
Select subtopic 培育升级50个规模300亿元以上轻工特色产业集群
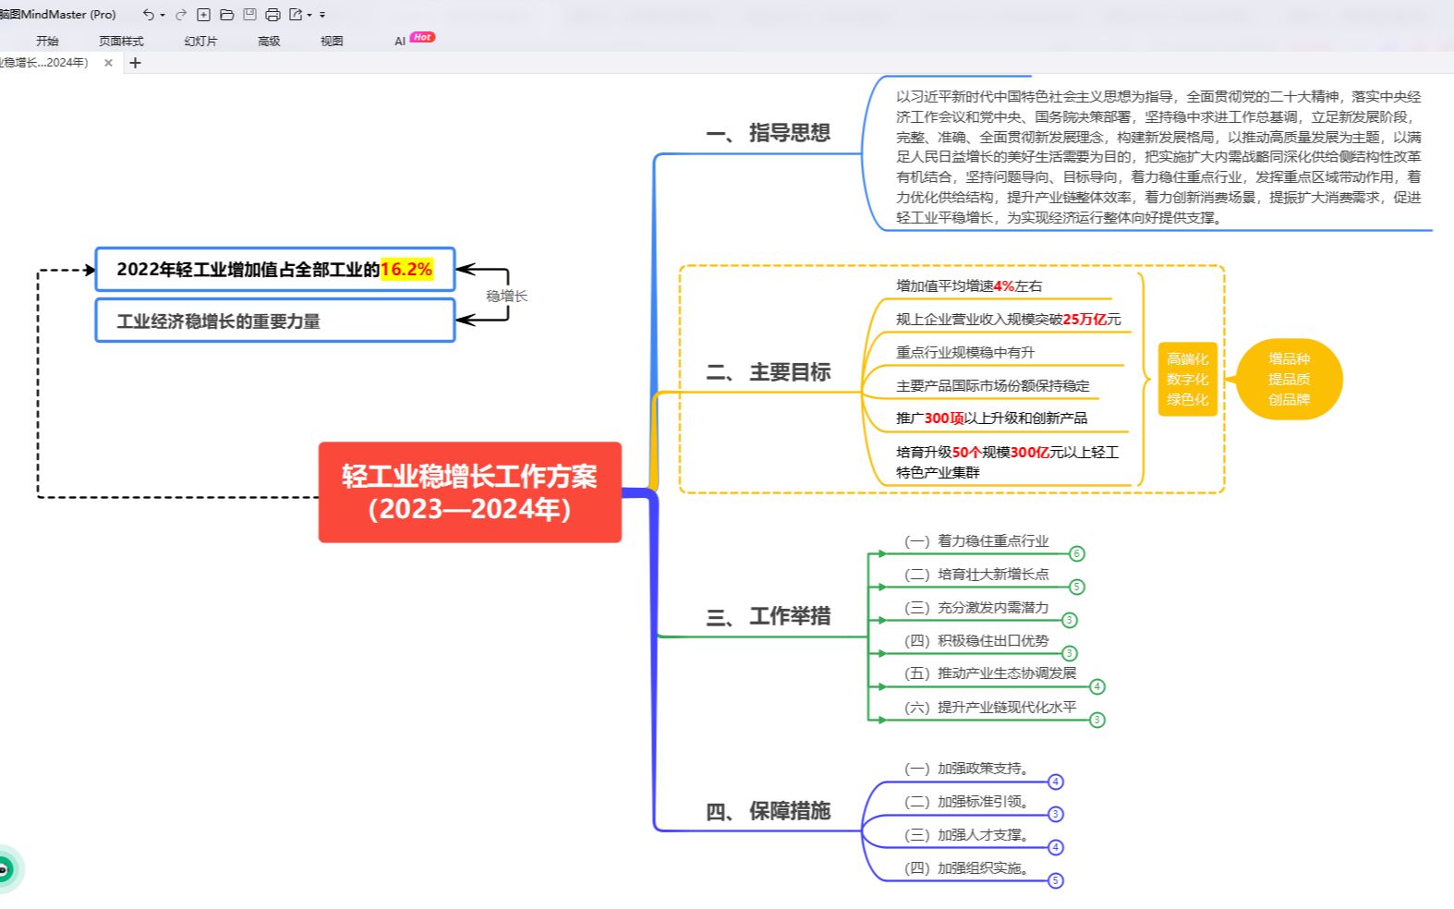tap(1008, 462)
